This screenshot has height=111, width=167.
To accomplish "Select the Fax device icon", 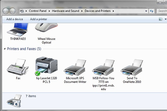I will coord(18,67).
